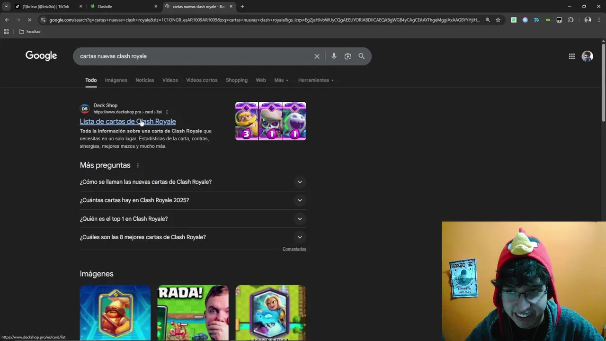This screenshot has height=341, width=606.
Task: Open the round blue extension icon
Action: [525, 20]
